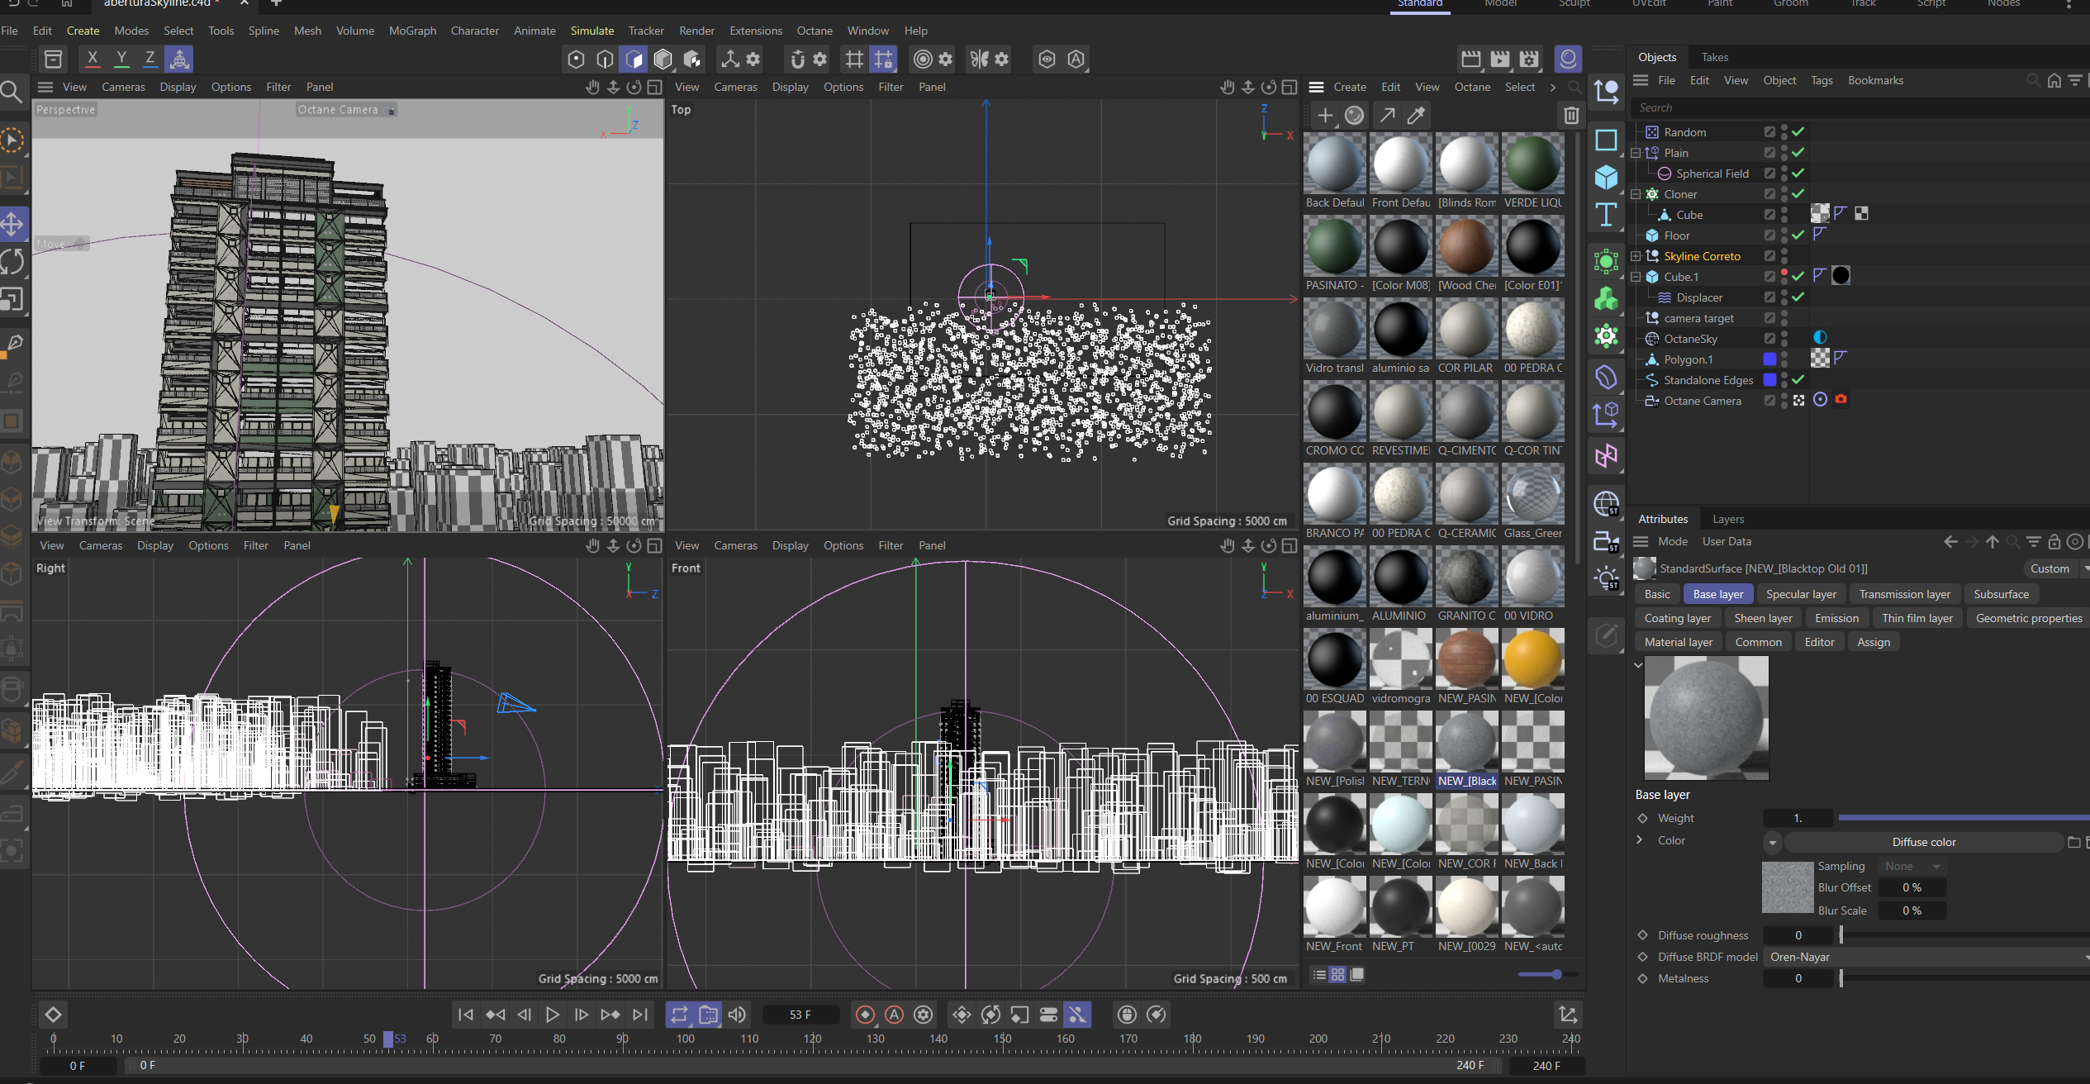This screenshot has height=1084, width=2090.
Task: Open the Diffuse BRDF model dropdown
Action: coord(1925,957)
